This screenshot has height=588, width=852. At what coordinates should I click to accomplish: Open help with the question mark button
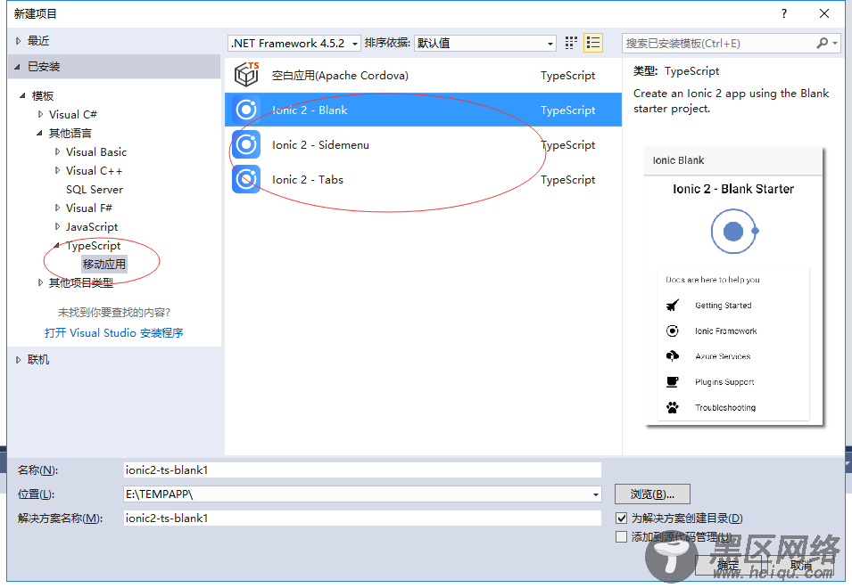pos(783,13)
